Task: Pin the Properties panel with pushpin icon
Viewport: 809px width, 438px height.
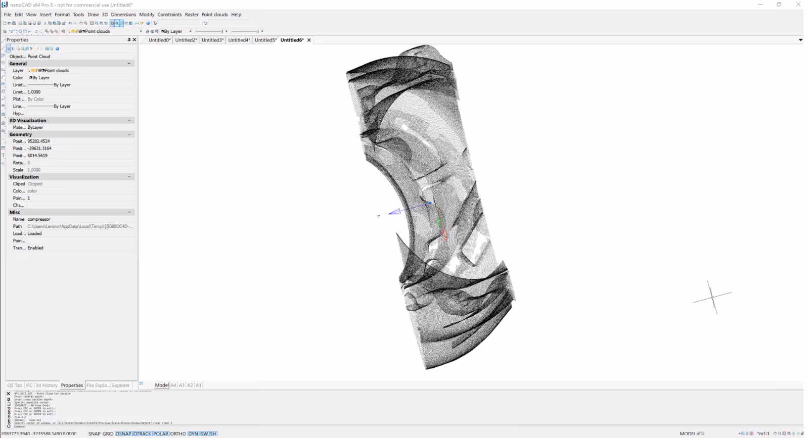Action: pyautogui.click(x=129, y=39)
